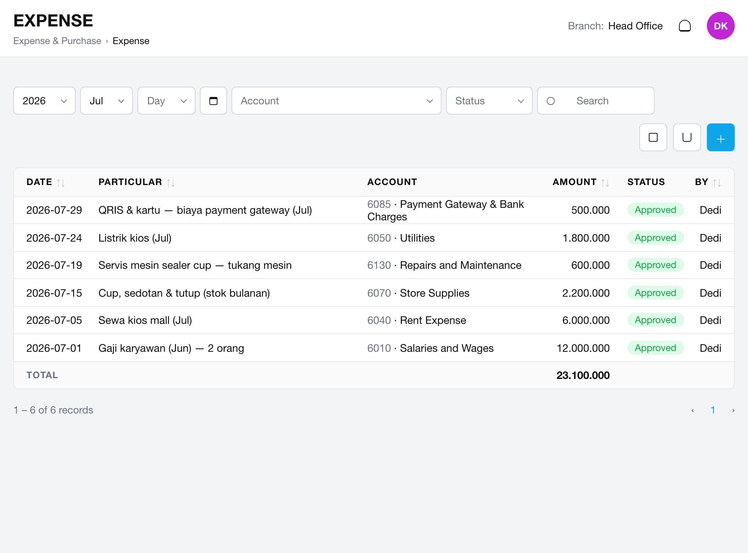748x553 pixels.
Task: Click the date 2026-07-05
Action: 54,320
